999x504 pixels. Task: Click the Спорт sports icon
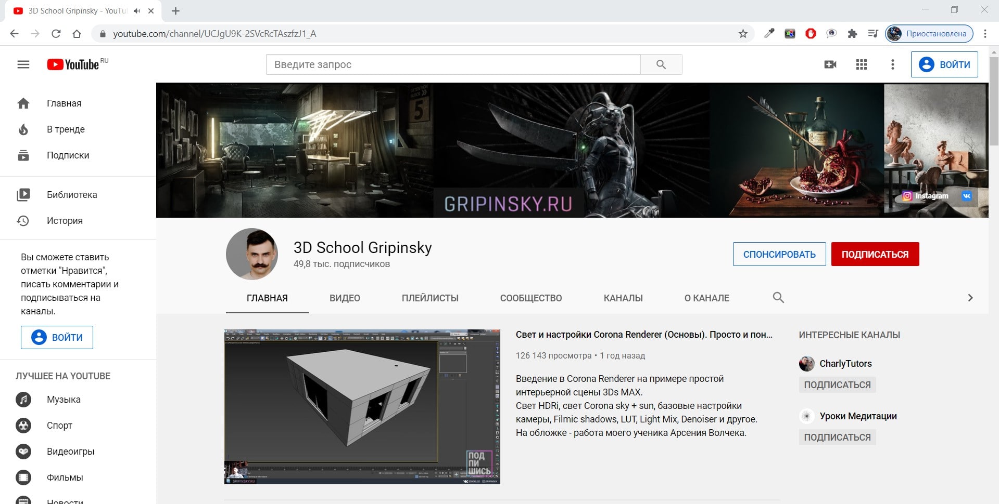click(23, 426)
